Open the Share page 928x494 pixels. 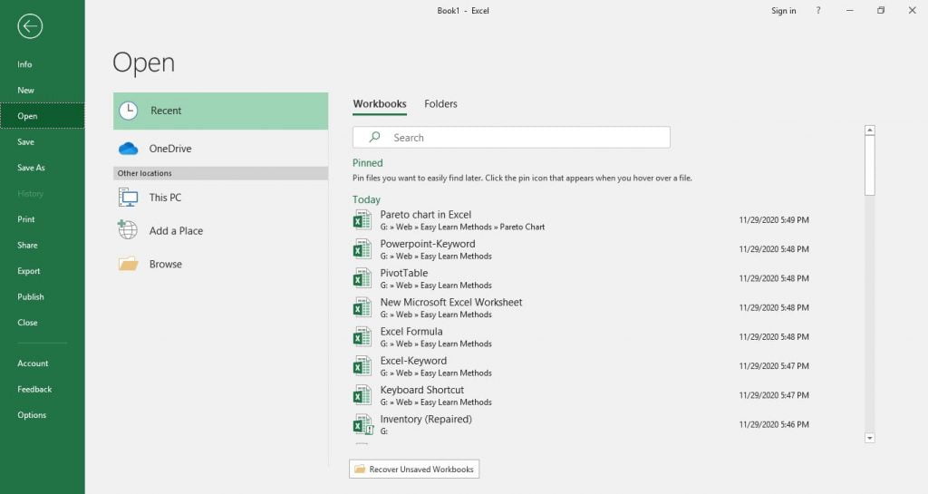click(42, 245)
